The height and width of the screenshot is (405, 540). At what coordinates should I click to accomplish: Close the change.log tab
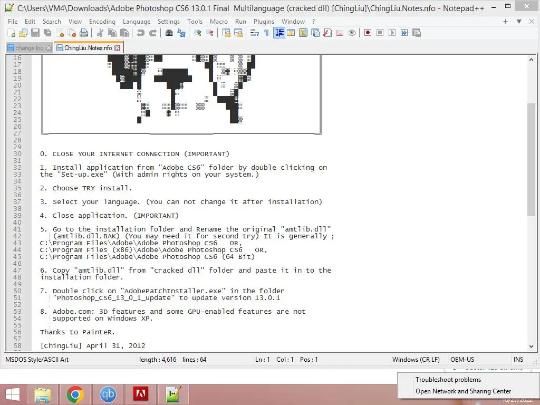[x=49, y=48]
